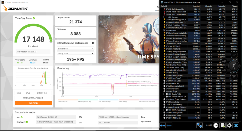Click the 3DMark logo
This screenshot has width=242, height=131.
[15, 8]
